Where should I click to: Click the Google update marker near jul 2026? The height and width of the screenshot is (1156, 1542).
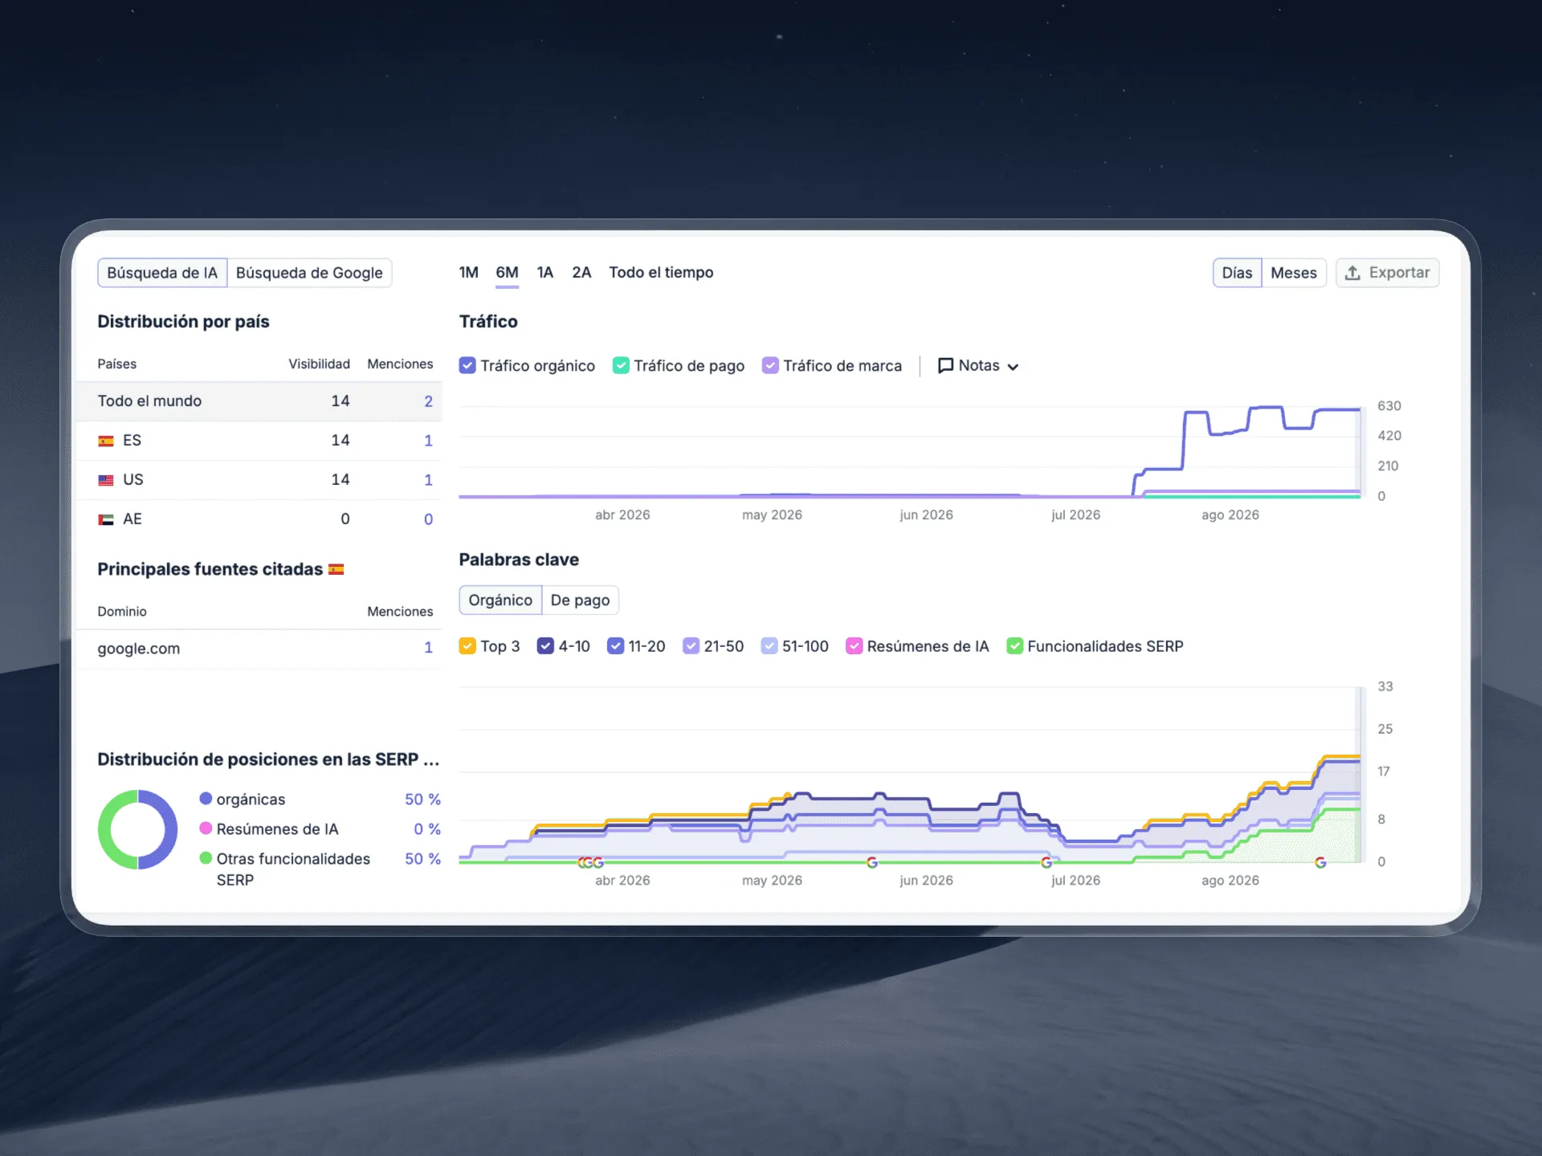point(1046,862)
